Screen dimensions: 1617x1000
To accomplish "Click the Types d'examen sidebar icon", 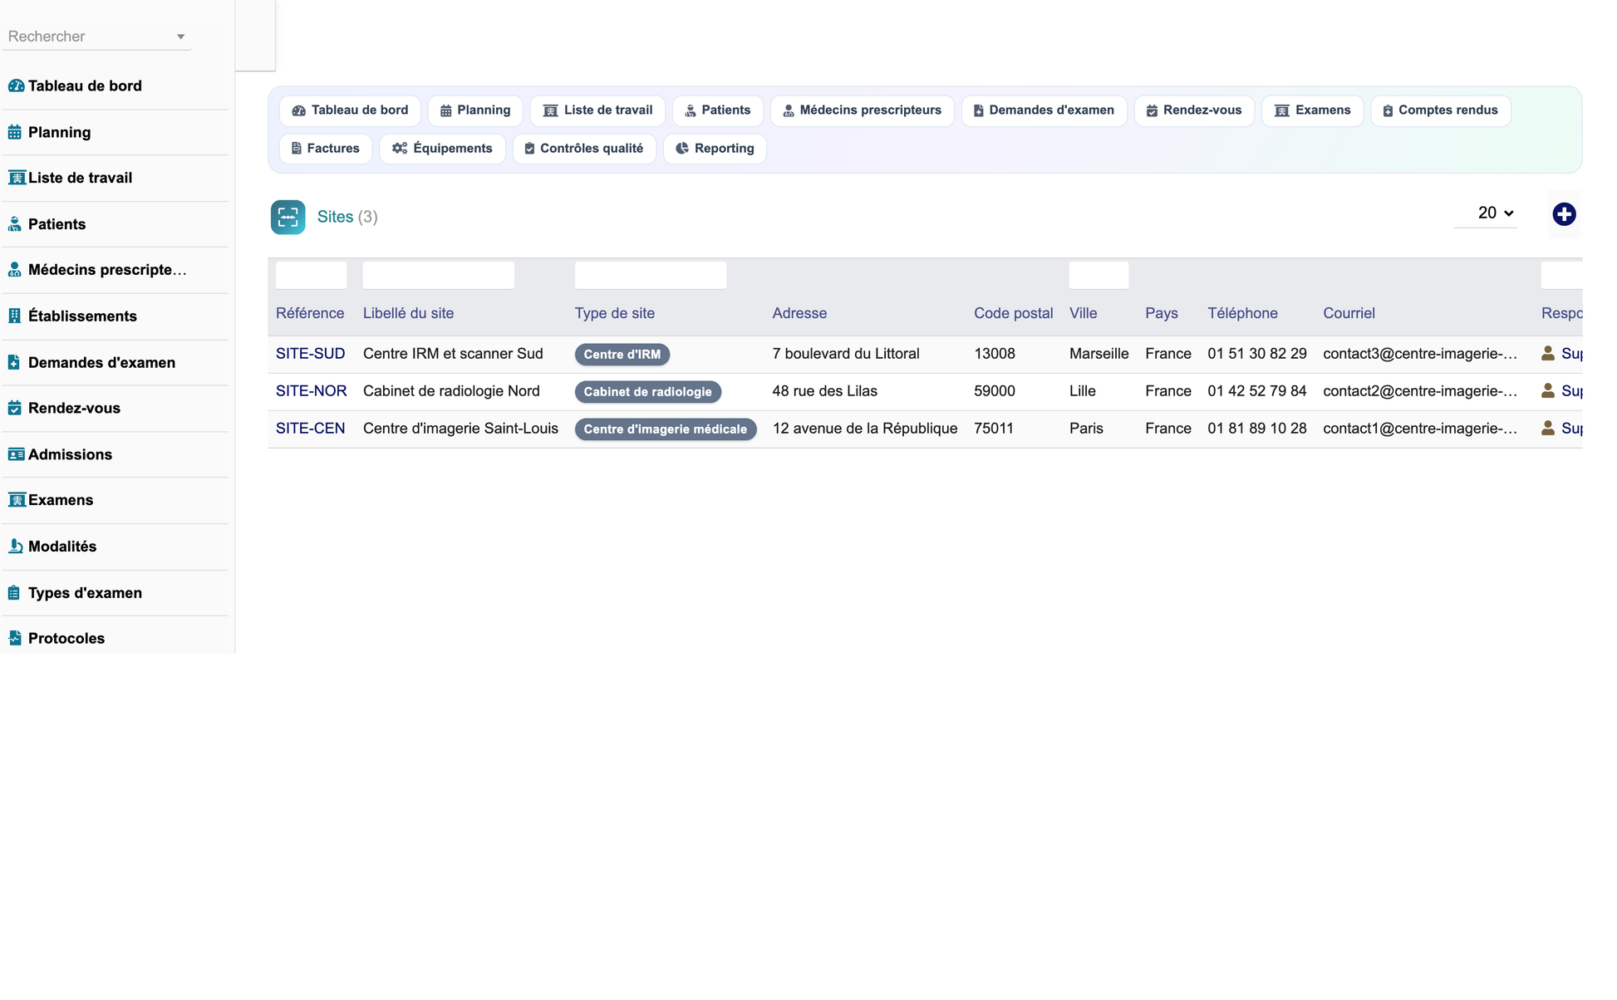I will pos(15,593).
